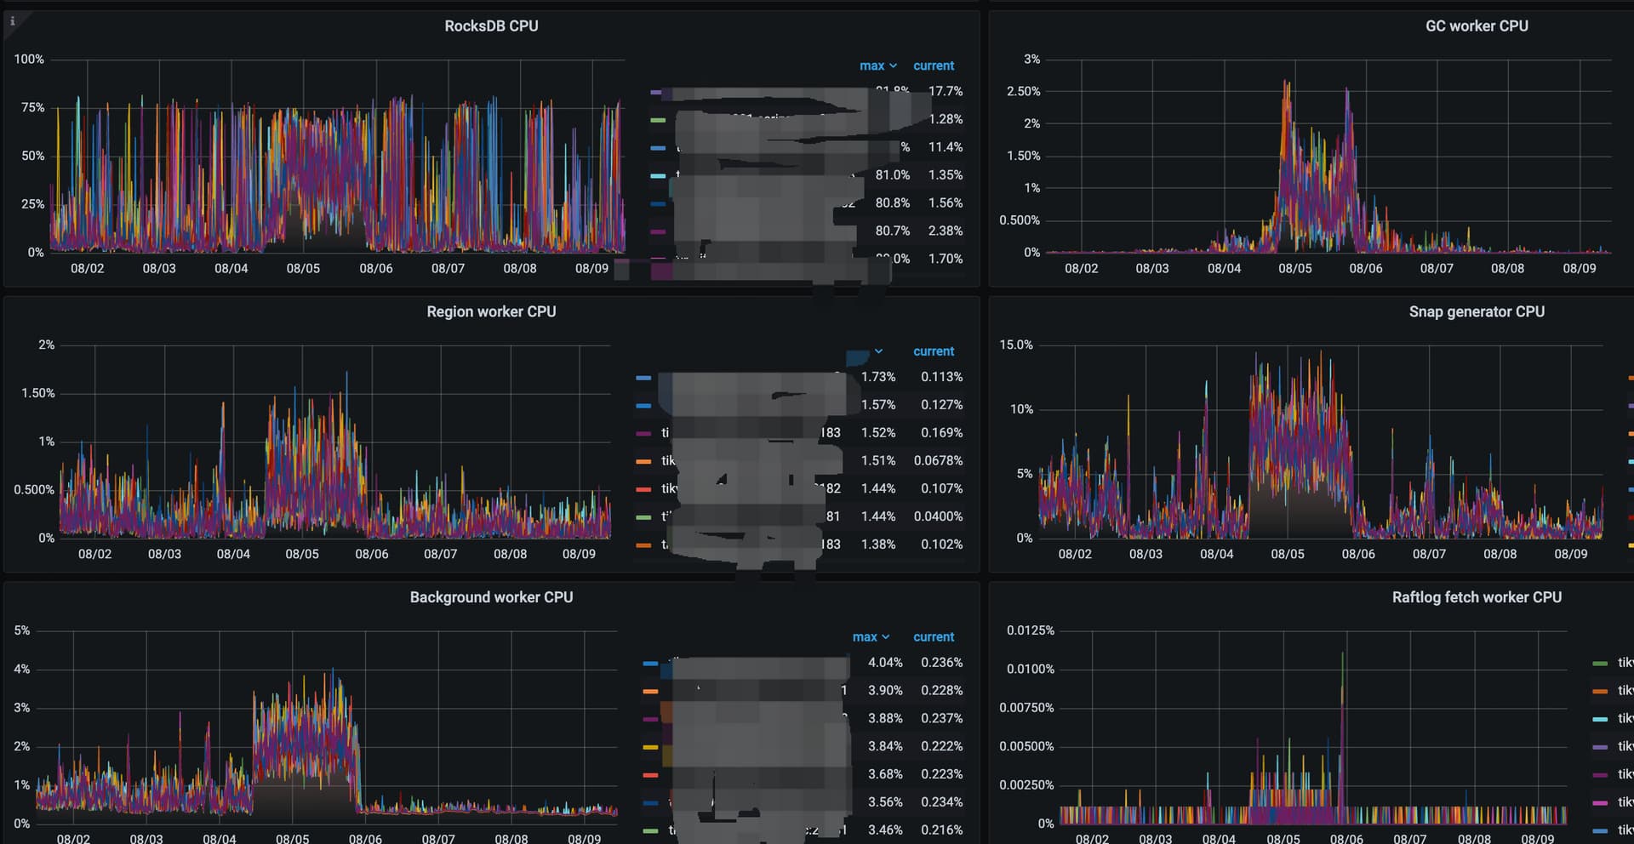The image size is (1634, 844).
Task: Click the yellow series color icon with 3.84% max
Action: coord(650,747)
